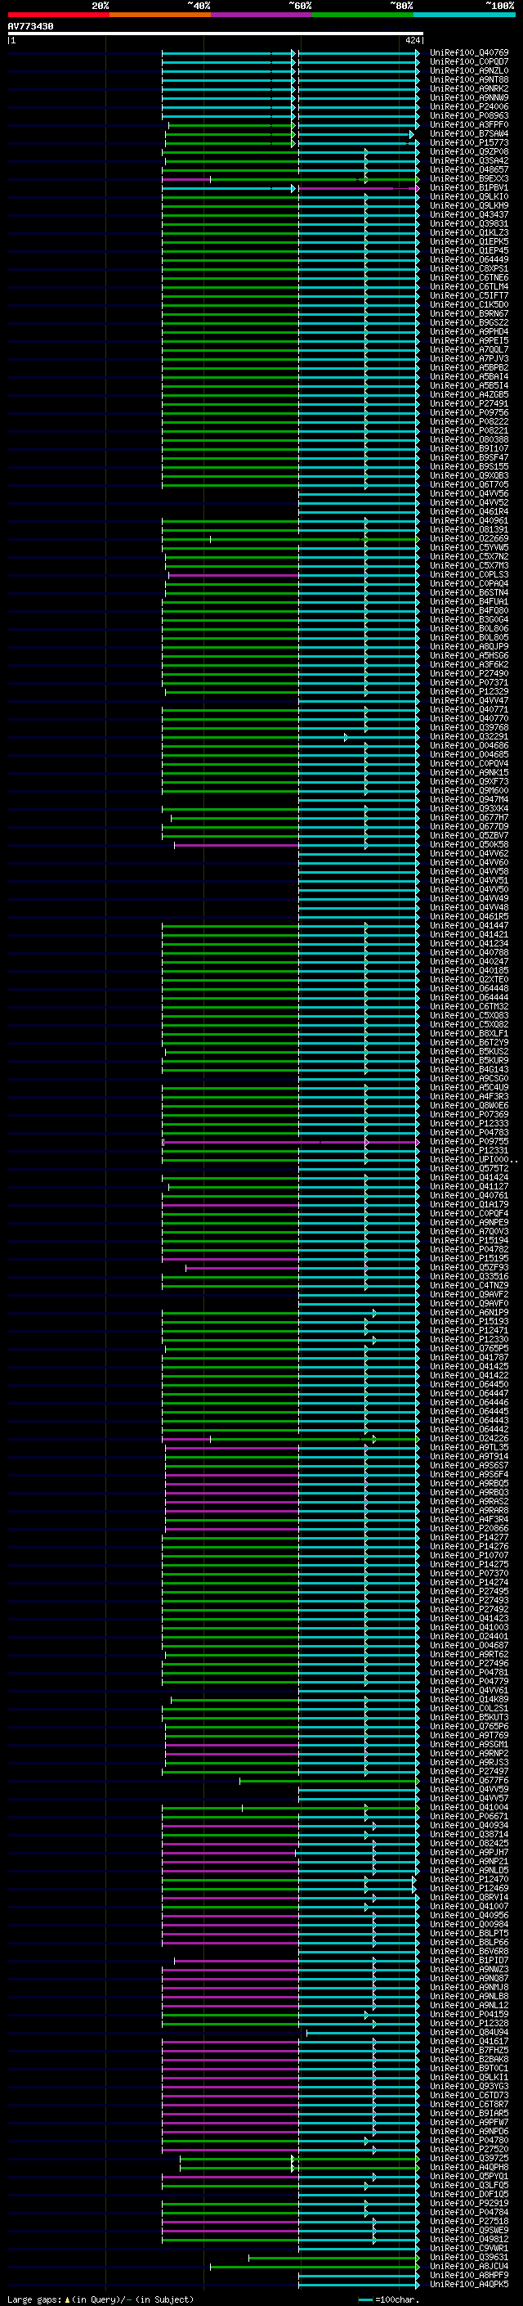Select label UniRef100_Q39831
The width and height of the screenshot is (523, 2306).
469,224
